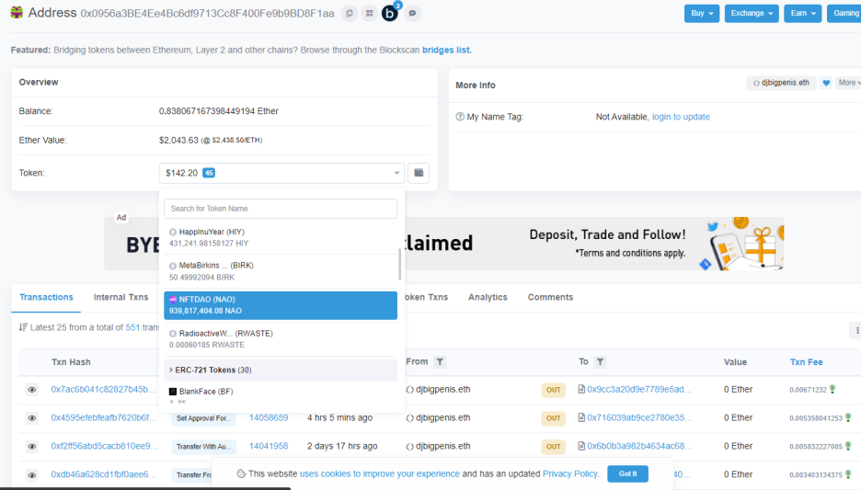Open transaction hash 0xf2ff56abd5cacb810ee9
Viewport: 861px width, 490px height.
(104, 446)
